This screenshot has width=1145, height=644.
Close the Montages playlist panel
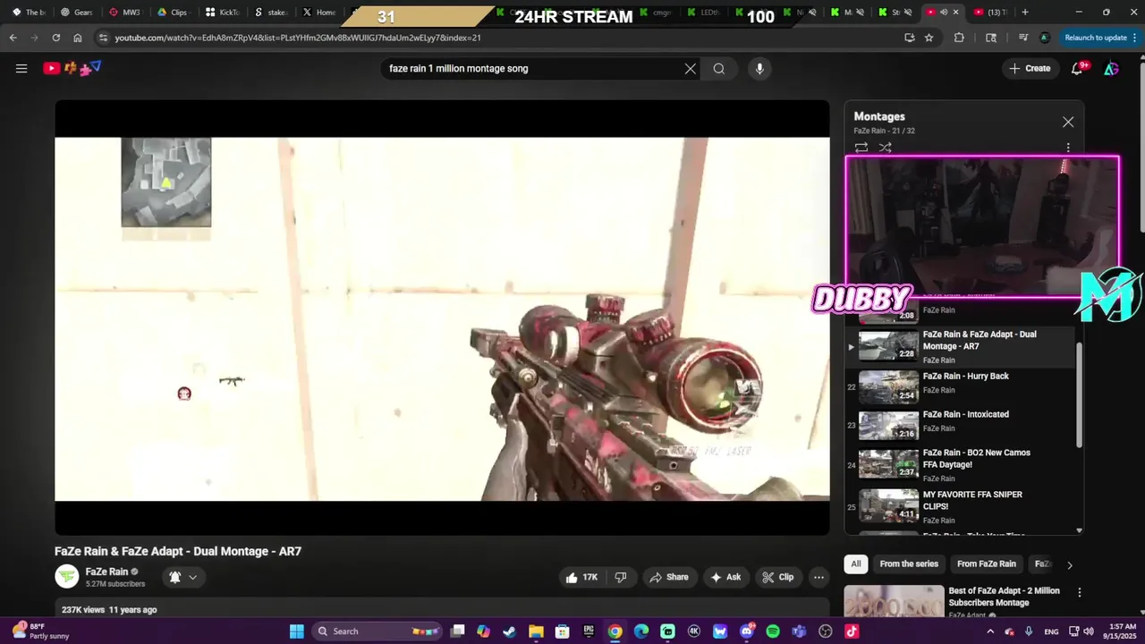point(1068,122)
